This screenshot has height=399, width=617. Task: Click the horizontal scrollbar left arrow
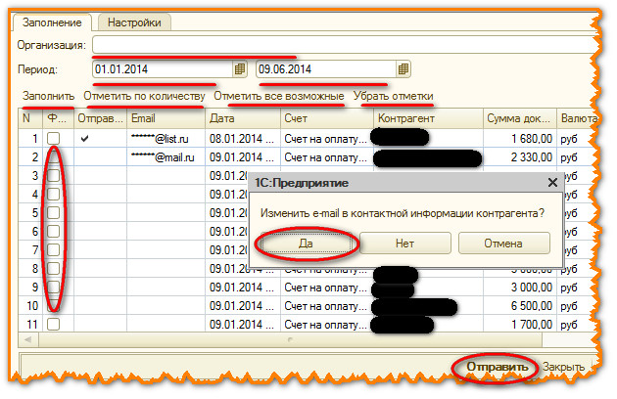coord(28,339)
